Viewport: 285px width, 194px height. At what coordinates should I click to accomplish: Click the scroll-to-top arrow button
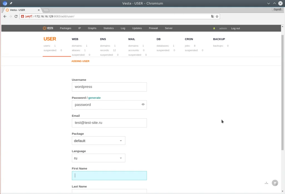click(x=275, y=183)
